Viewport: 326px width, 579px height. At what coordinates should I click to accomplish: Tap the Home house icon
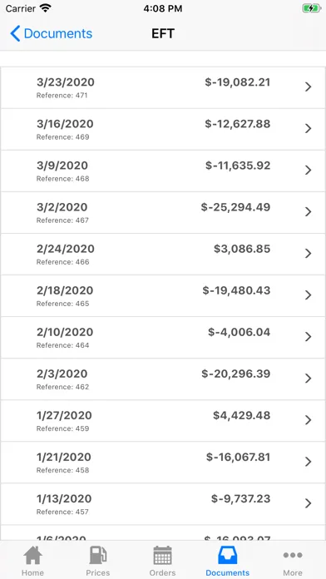coord(33,556)
